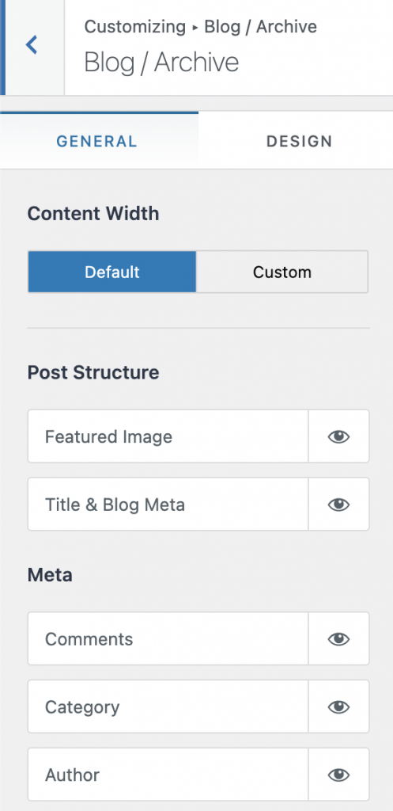Click the Content Width heading
The width and height of the screenshot is (393, 811).
[x=93, y=214]
